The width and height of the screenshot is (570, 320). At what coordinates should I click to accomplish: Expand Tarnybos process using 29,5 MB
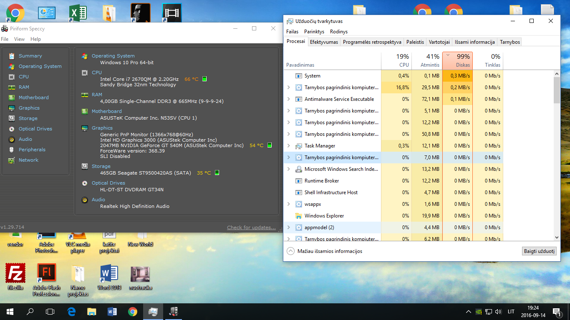point(288,87)
